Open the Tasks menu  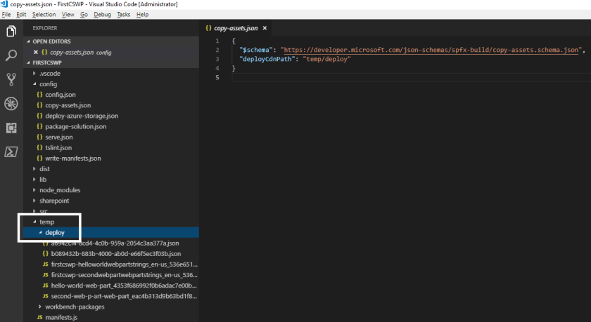click(x=123, y=14)
